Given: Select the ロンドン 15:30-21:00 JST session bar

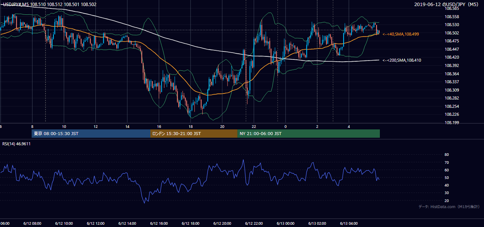Looking at the screenshot, I should tap(194, 134).
